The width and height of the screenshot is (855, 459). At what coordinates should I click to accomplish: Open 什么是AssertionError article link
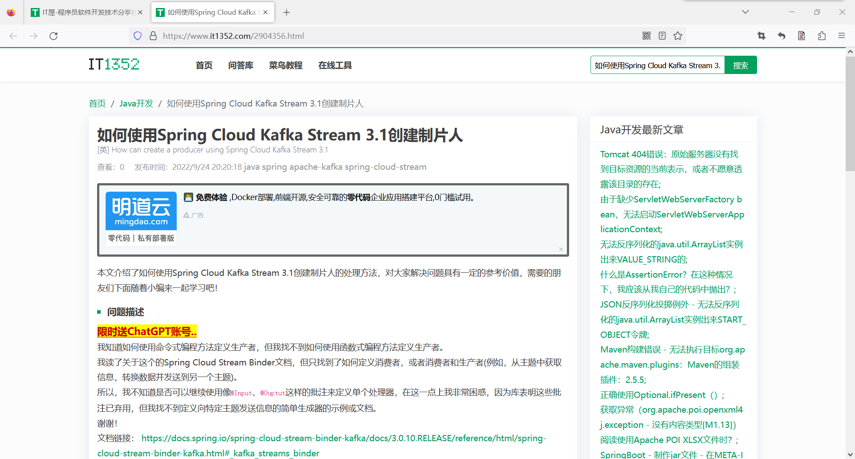(x=669, y=282)
